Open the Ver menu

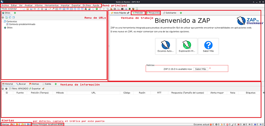(21, 5)
